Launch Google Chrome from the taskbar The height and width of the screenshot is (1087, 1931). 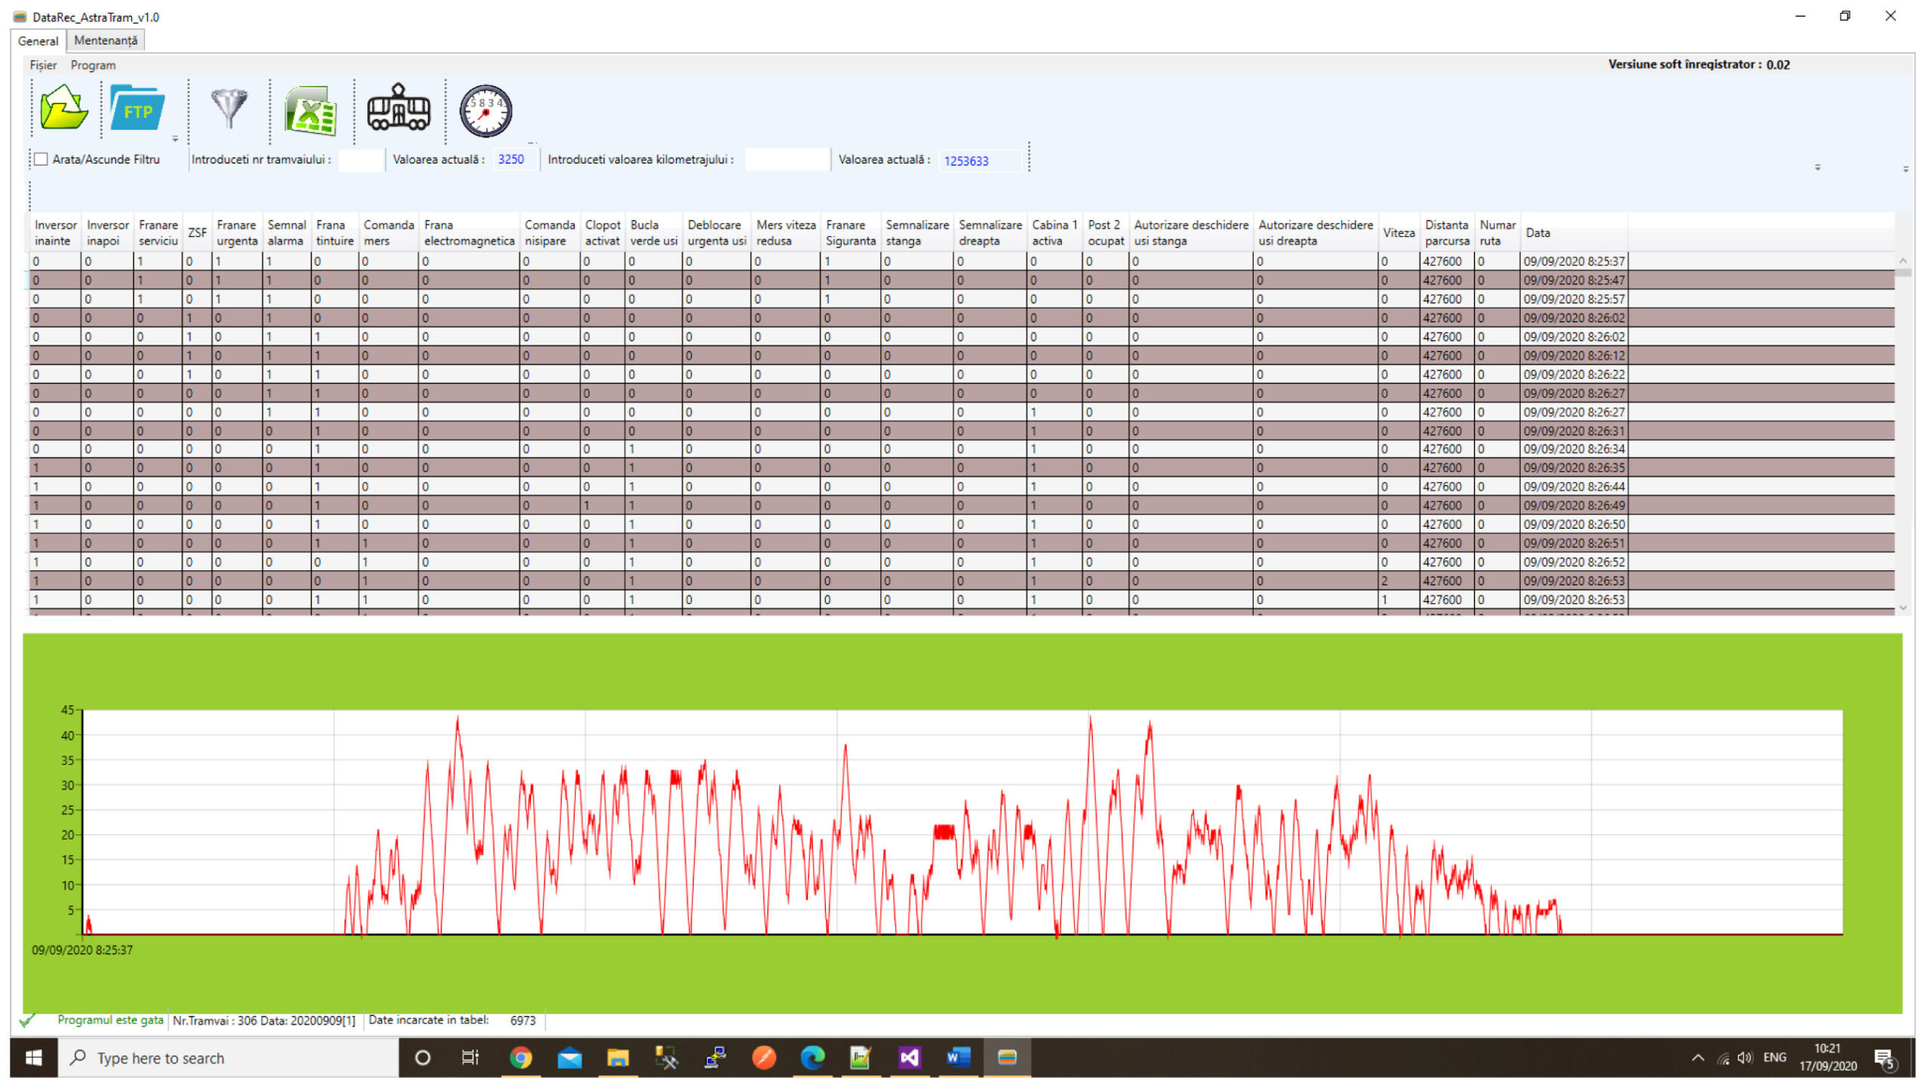tap(520, 1058)
